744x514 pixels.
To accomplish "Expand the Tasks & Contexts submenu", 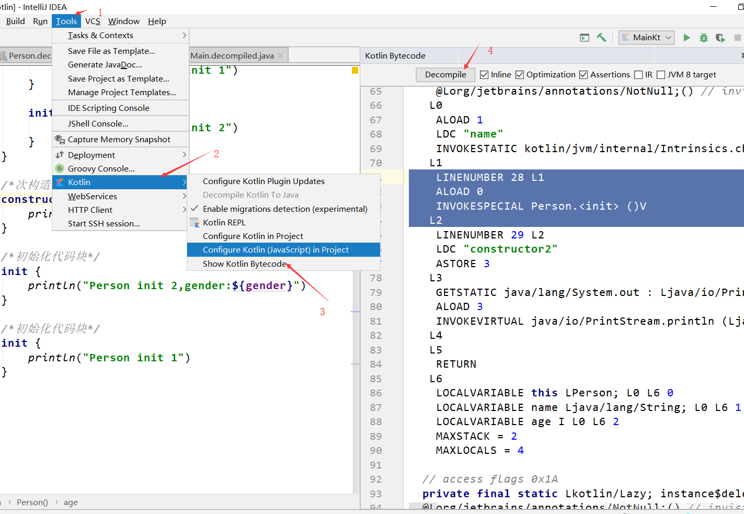I will pos(120,36).
